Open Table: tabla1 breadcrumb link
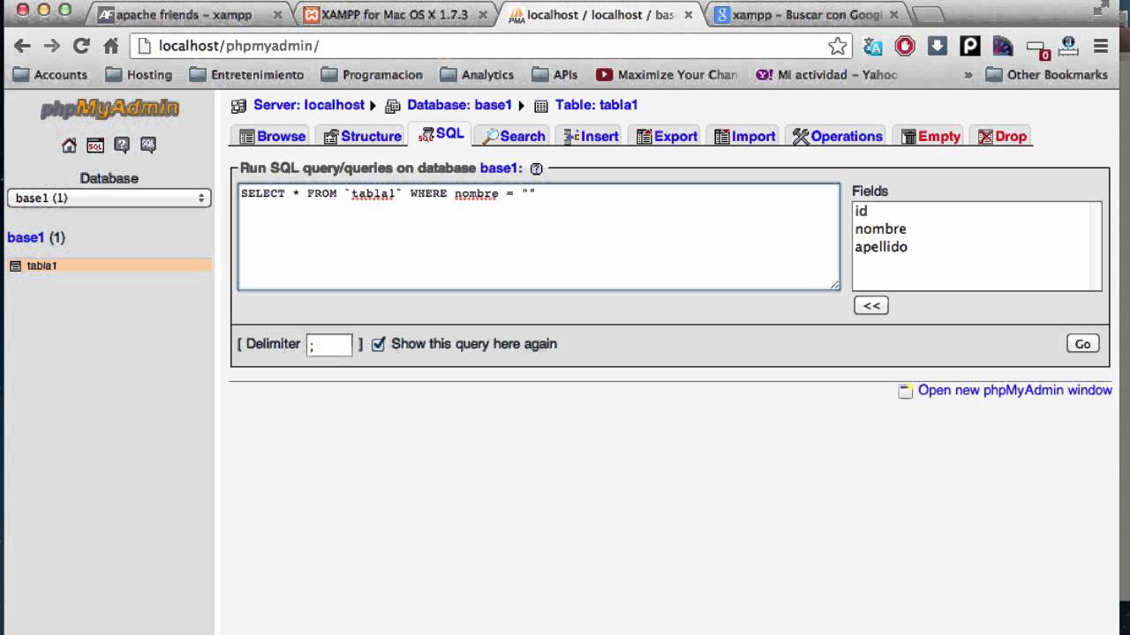Viewport: 1130px width, 635px height. pos(596,105)
